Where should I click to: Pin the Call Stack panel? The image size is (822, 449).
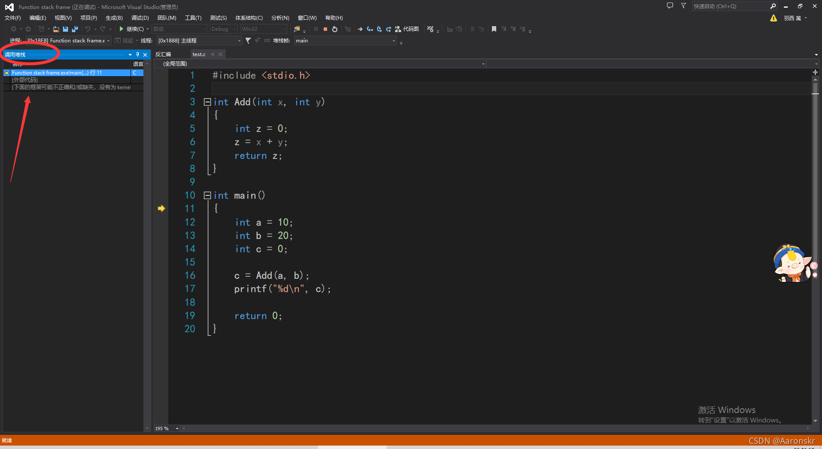[137, 54]
